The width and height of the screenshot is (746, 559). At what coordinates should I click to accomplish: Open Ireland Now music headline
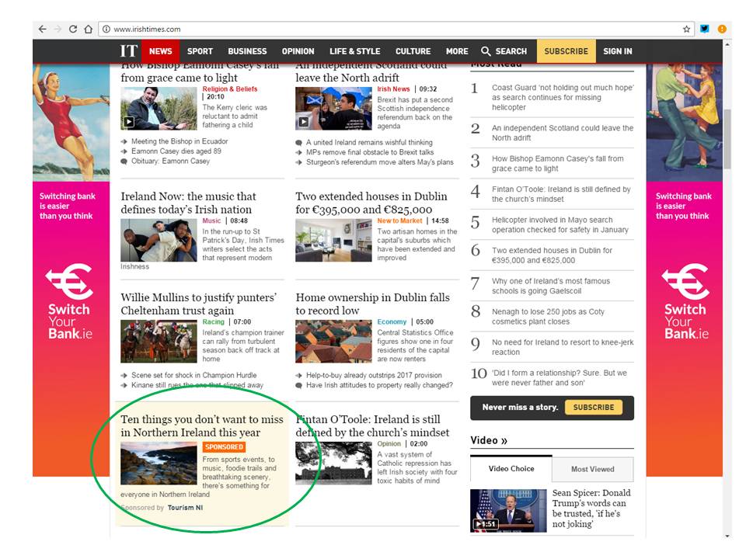click(x=188, y=203)
